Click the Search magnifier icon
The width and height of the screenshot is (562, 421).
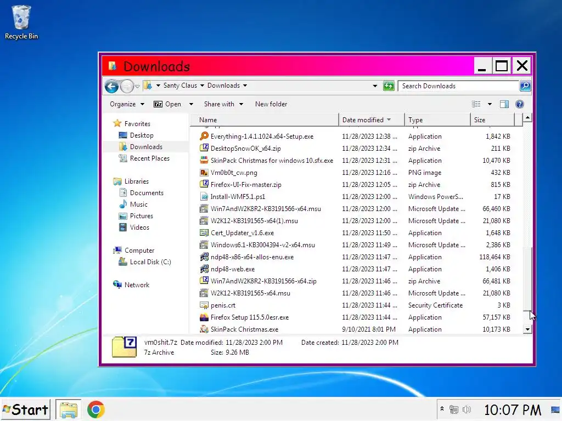coord(525,86)
